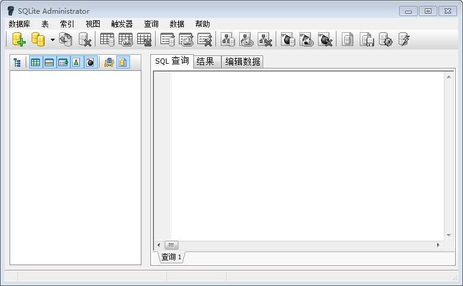Close the SQLite Administrator window
The width and height of the screenshot is (463, 286).
pos(447,11)
